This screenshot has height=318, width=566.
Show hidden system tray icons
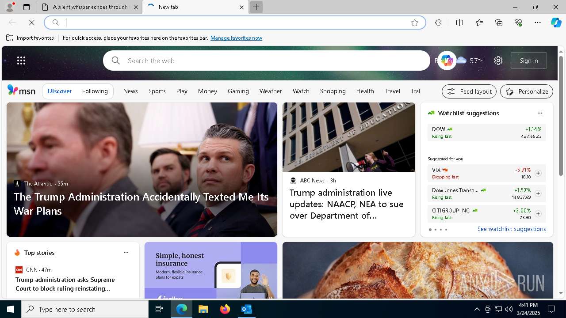point(477,309)
